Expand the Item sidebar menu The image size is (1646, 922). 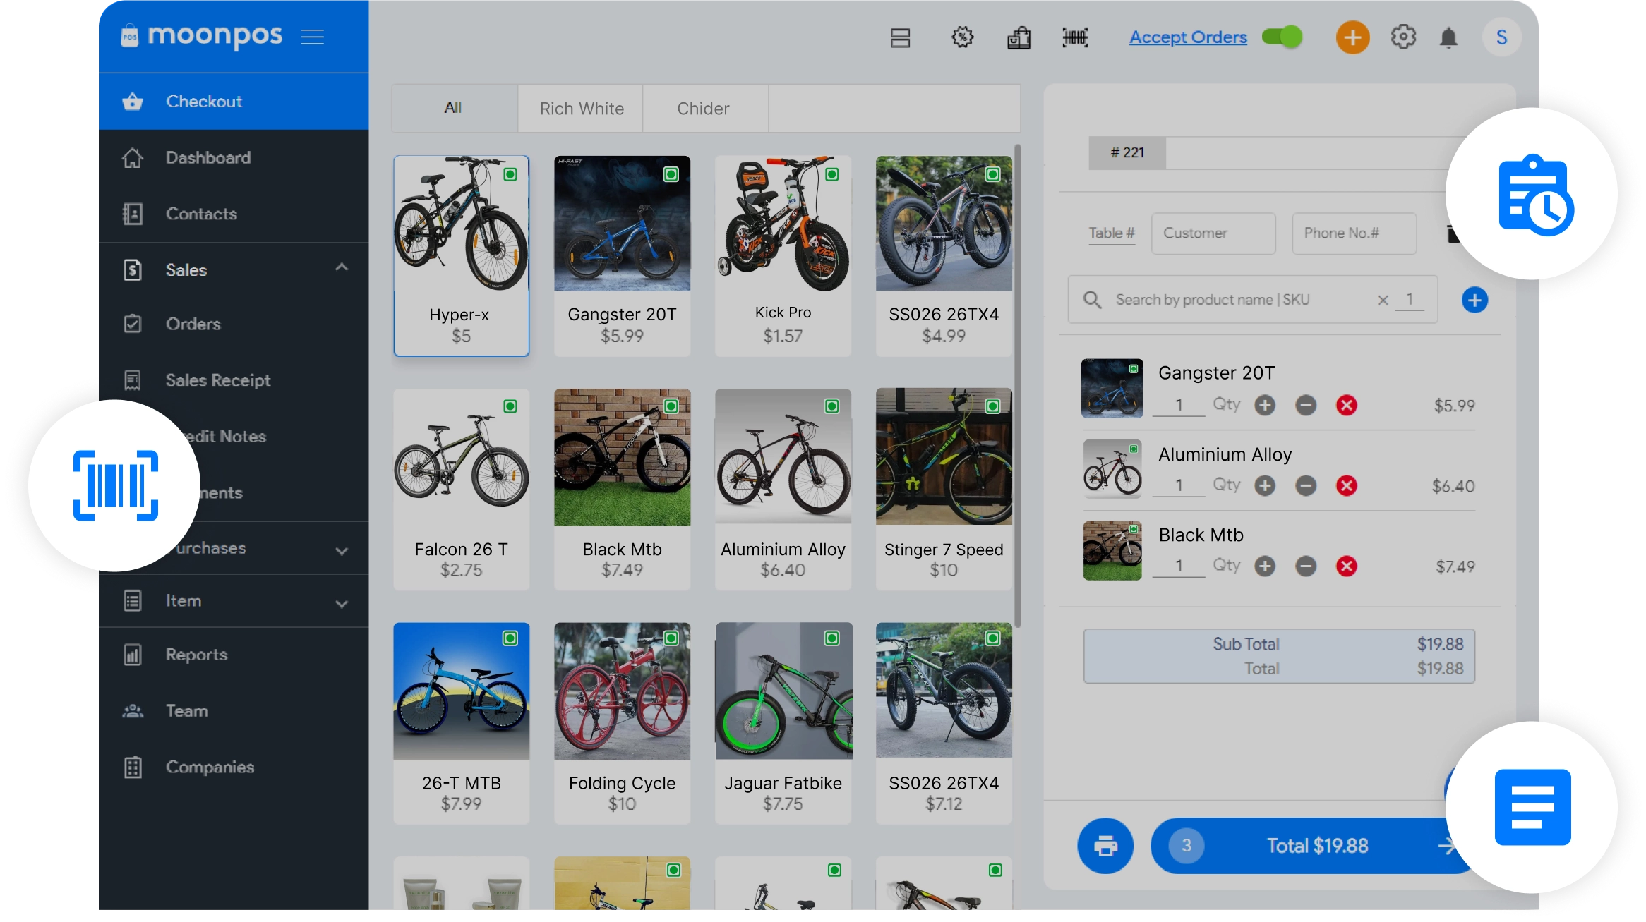[342, 604]
